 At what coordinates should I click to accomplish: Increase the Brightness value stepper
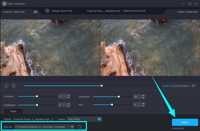click(x=68, y=104)
